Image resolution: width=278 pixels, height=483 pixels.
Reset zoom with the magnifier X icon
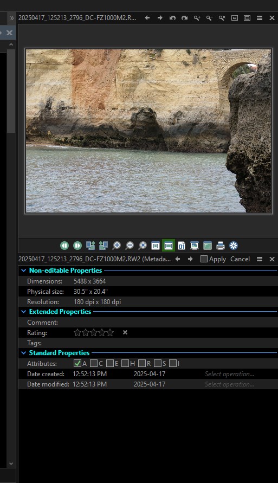(143, 246)
